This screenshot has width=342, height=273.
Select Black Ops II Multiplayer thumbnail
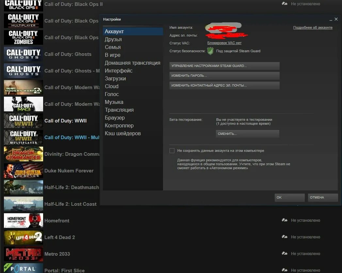pos(24,21)
